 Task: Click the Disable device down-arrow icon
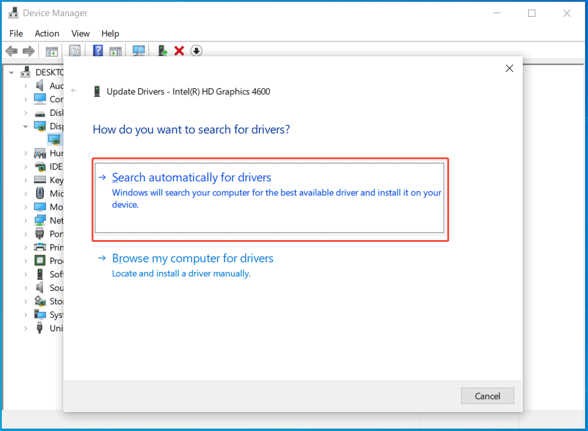tap(196, 50)
